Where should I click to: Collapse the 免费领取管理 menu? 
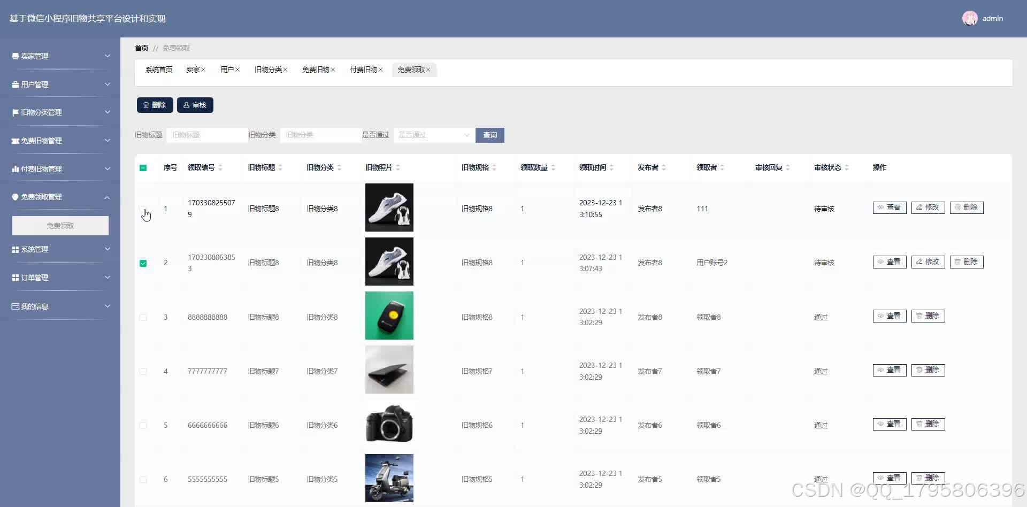tap(108, 197)
